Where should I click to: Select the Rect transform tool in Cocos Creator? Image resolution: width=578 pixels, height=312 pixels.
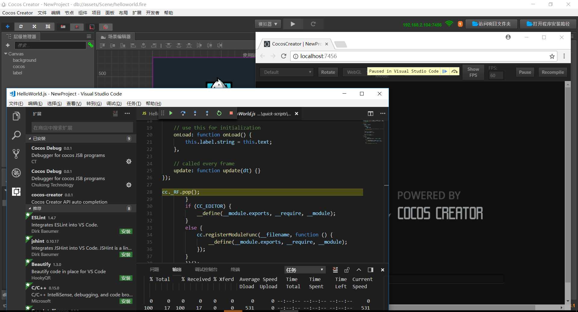tap(48, 27)
